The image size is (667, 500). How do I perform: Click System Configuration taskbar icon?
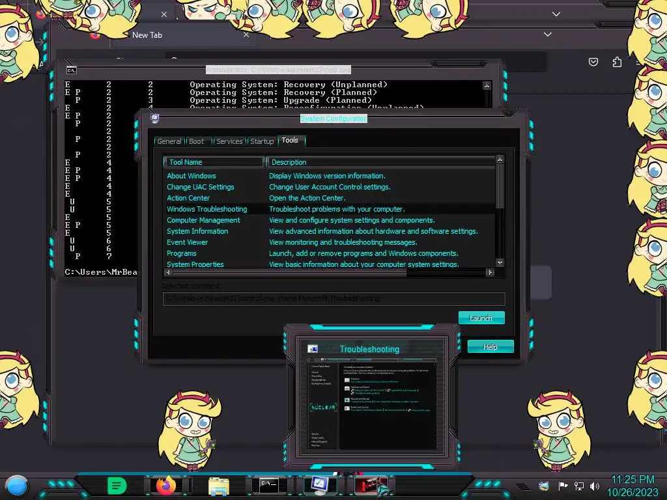[x=320, y=485]
